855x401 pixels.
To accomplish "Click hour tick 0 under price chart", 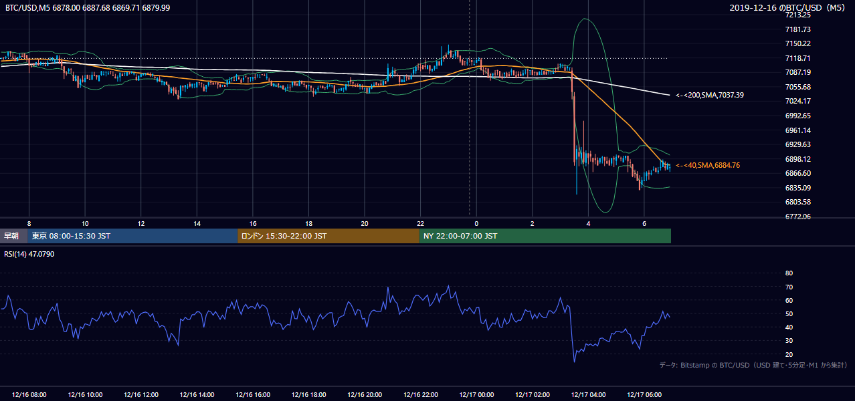I will click(476, 223).
